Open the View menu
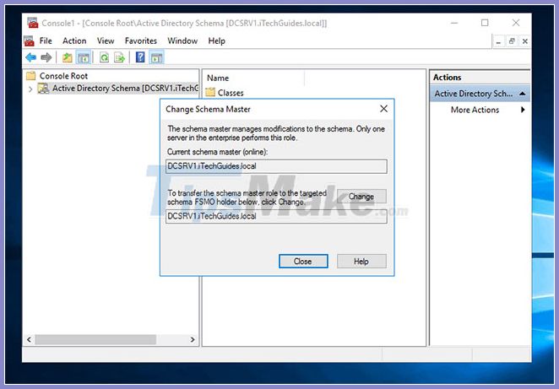Image resolution: width=559 pixels, height=389 pixels. pos(106,41)
